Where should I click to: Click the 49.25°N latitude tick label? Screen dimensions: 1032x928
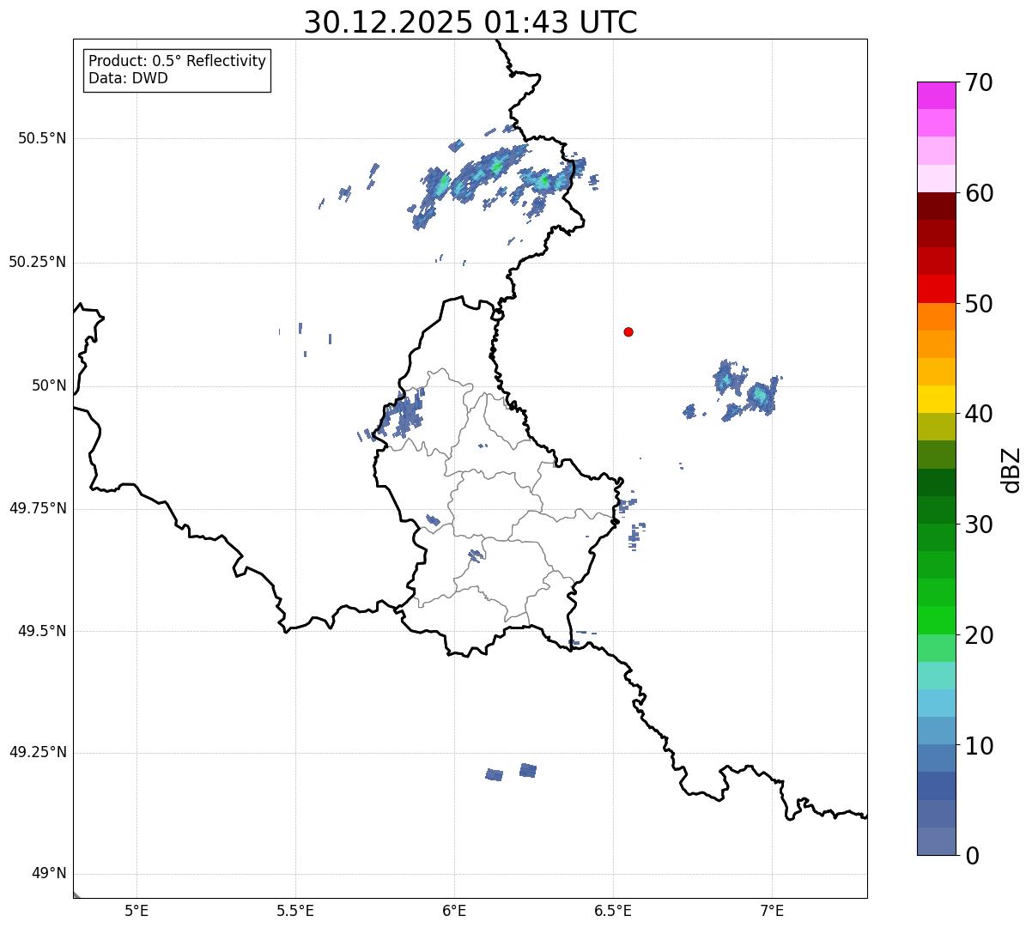38,753
